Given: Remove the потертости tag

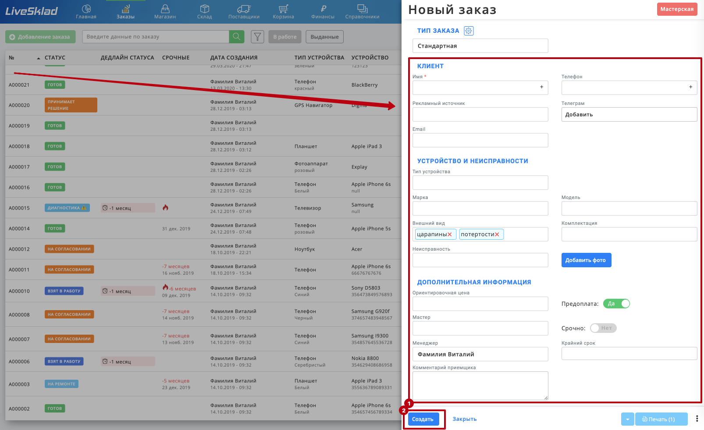Looking at the screenshot, I should [497, 234].
